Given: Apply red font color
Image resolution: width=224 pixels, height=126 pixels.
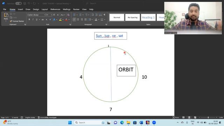Looking at the screenshot, I should pos(66,20).
